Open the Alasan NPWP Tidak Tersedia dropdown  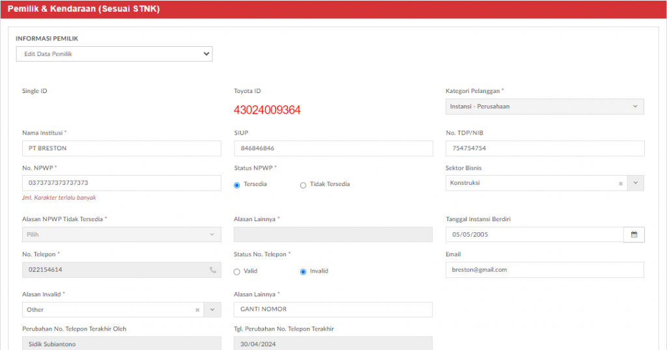(x=122, y=234)
